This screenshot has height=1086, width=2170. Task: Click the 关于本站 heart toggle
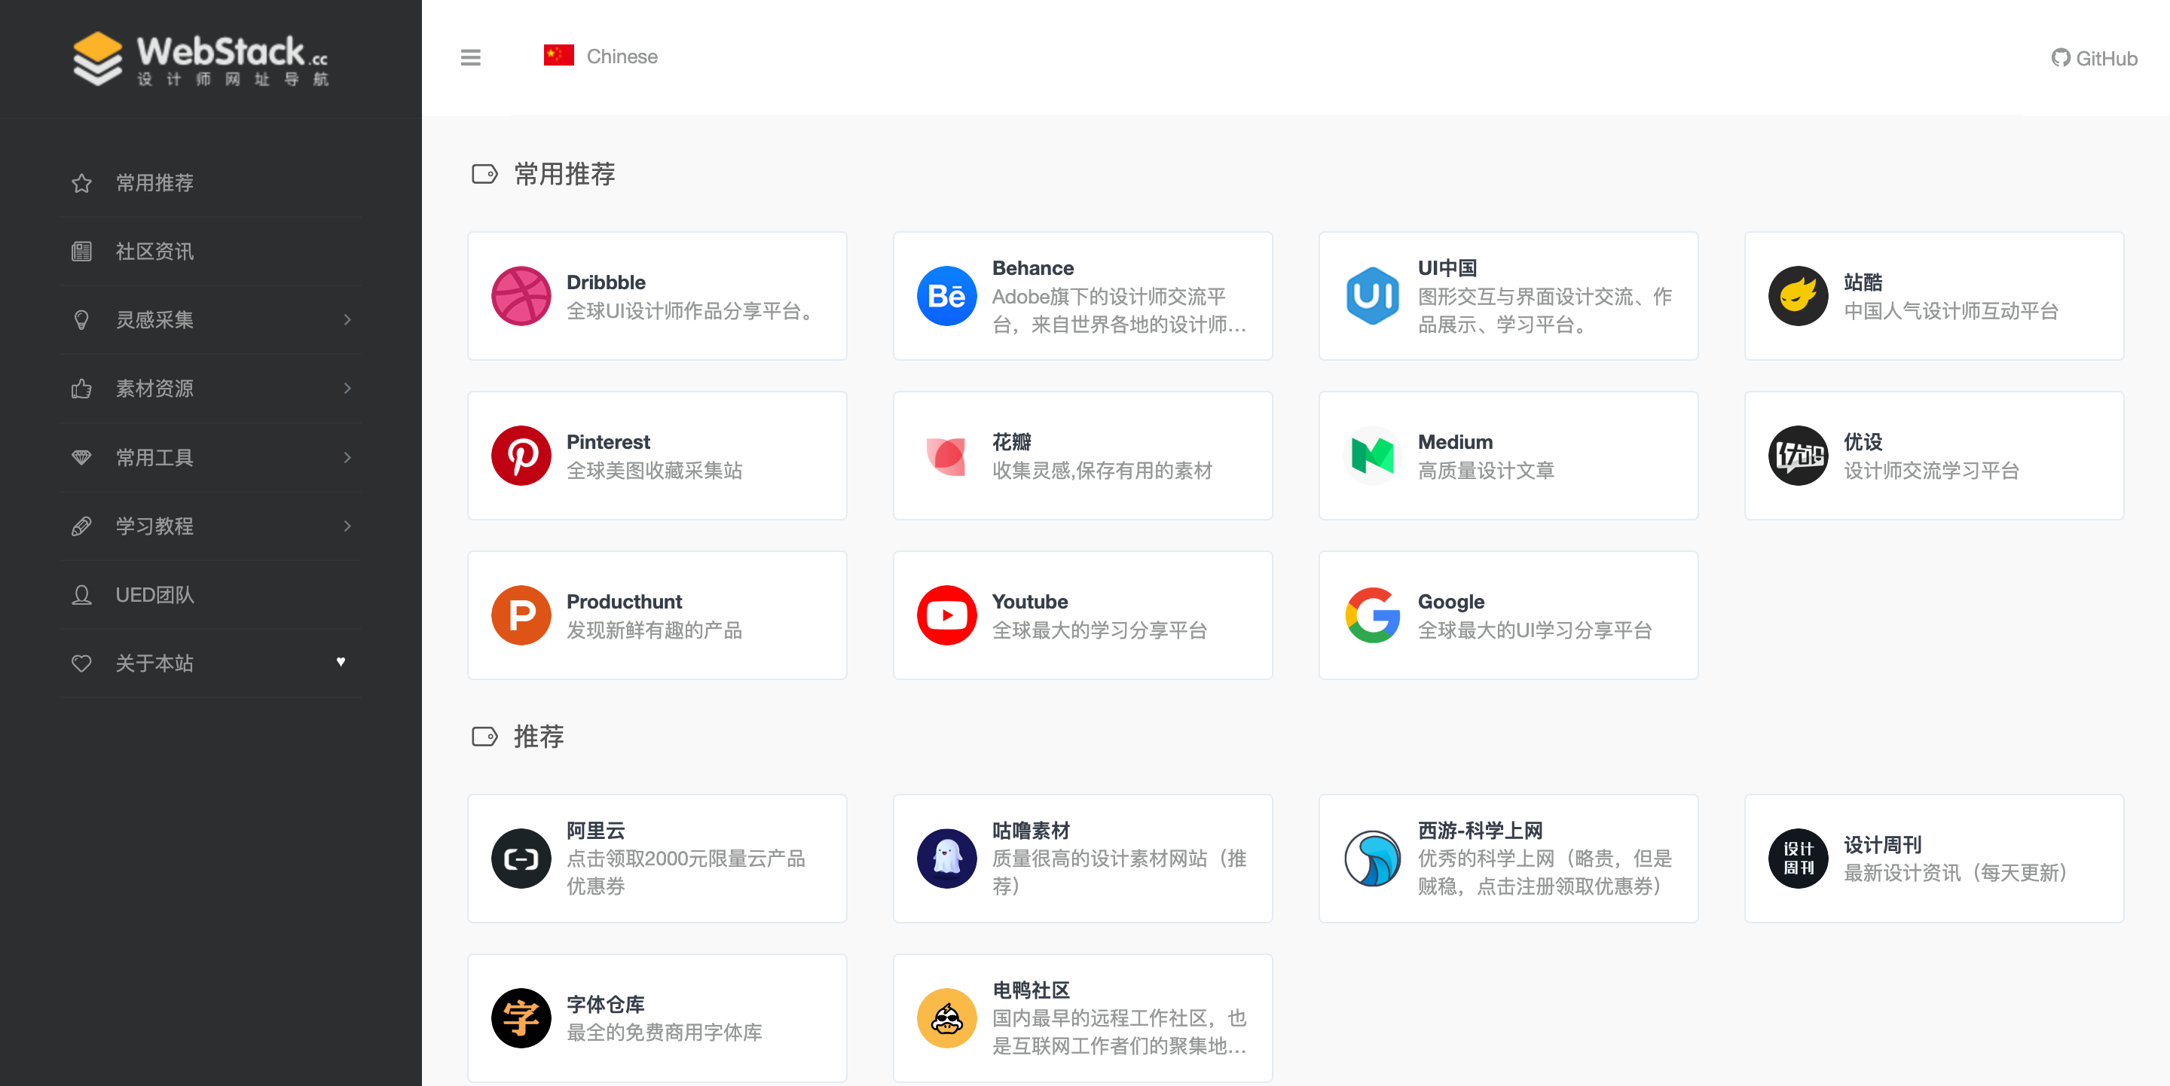point(341,663)
